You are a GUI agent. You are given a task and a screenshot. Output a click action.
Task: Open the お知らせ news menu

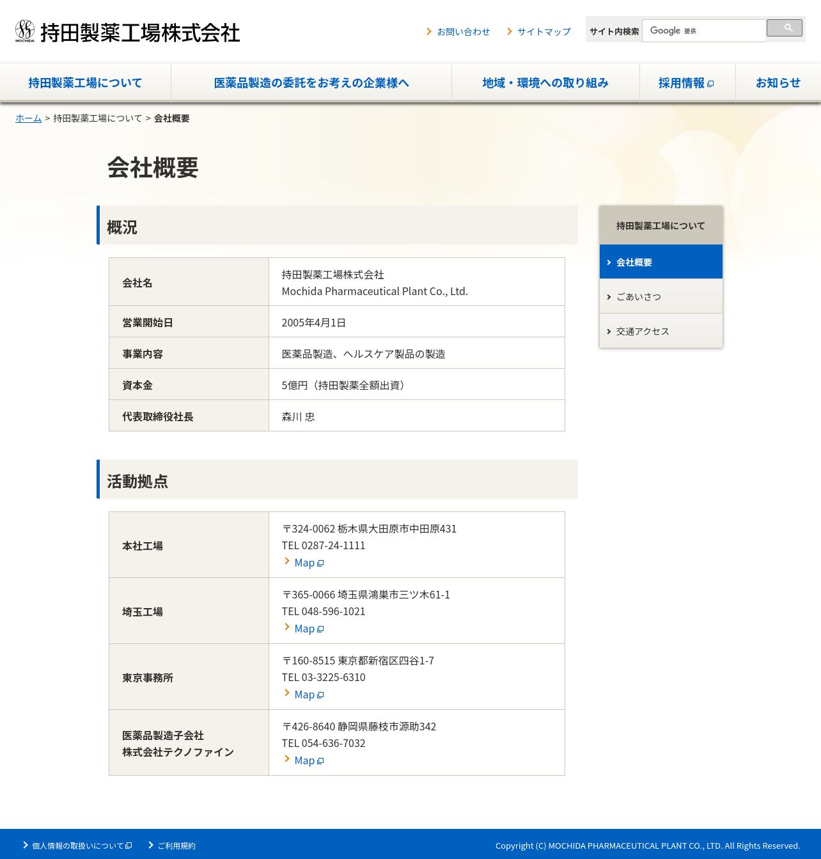pos(778,83)
